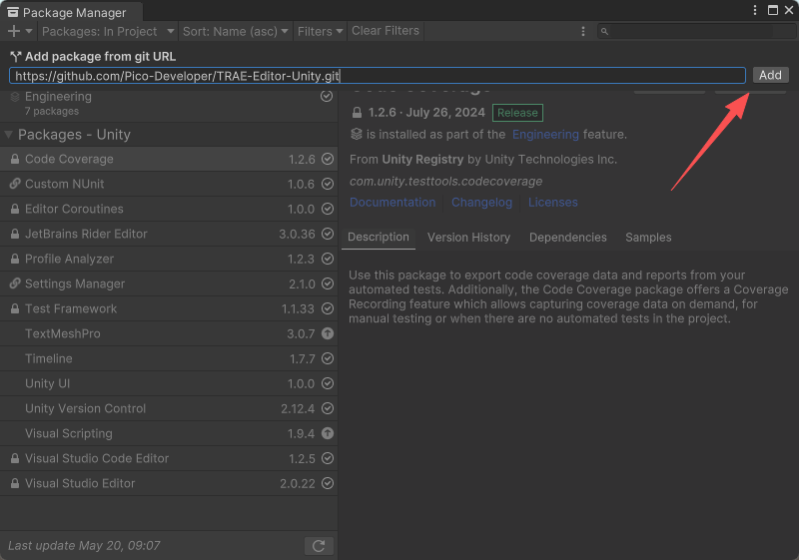Viewport: 799px width, 560px height.
Task: Click the link icon beside Settings Manager
Action: point(15,283)
